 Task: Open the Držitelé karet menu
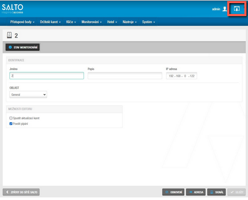point(50,22)
